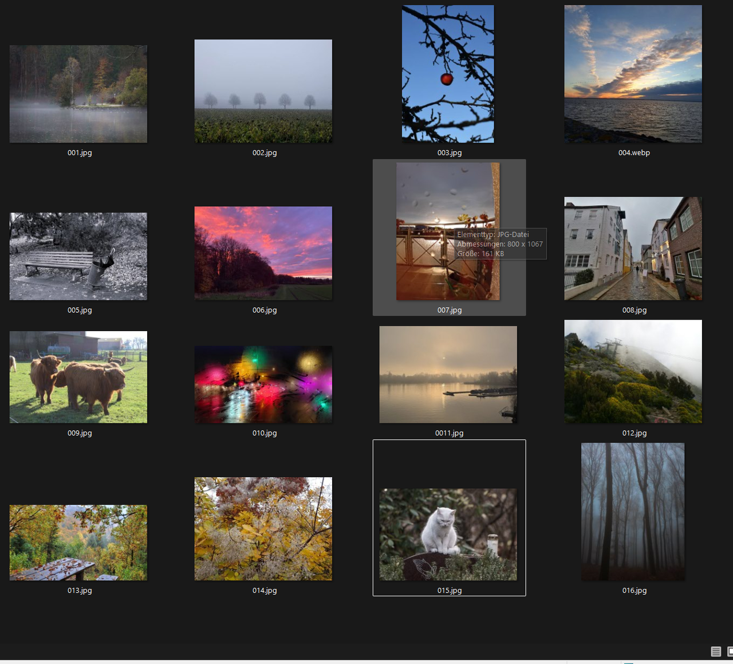Select the misty lake thumbnail 001
733x664 pixels.
[x=78, y=94]
